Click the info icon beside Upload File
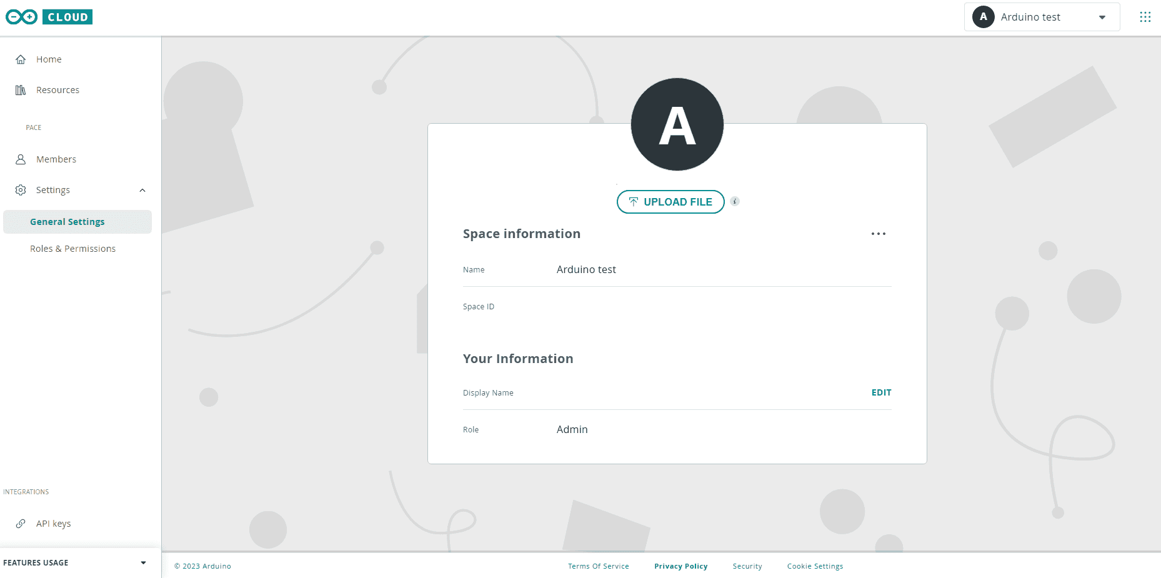This screenshot has height=578, width=1161. point(735,201)
